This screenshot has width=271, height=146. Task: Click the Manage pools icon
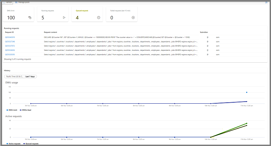26,2
